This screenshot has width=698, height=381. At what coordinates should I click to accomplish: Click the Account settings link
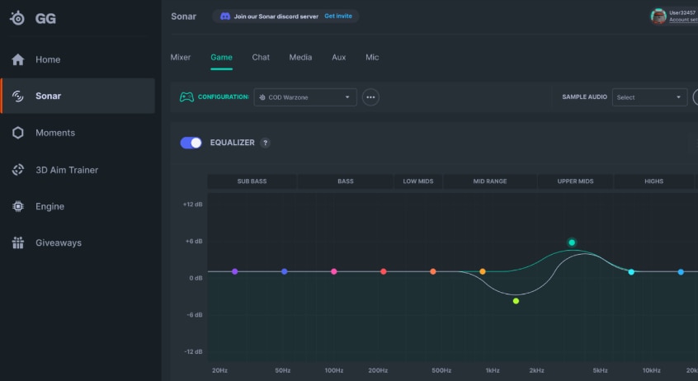click(682, 20)
